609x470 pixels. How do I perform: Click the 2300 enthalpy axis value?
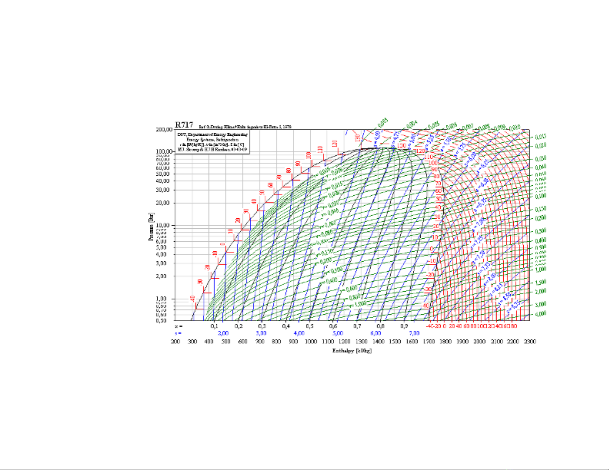530,342
